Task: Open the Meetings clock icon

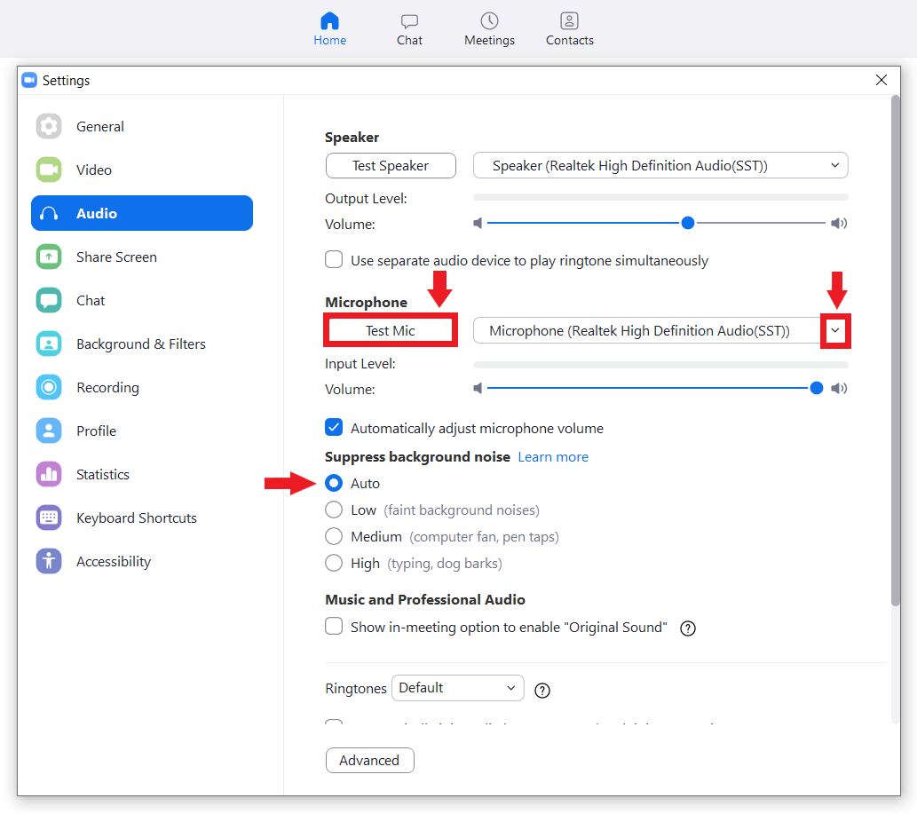Action: (489, 21)
